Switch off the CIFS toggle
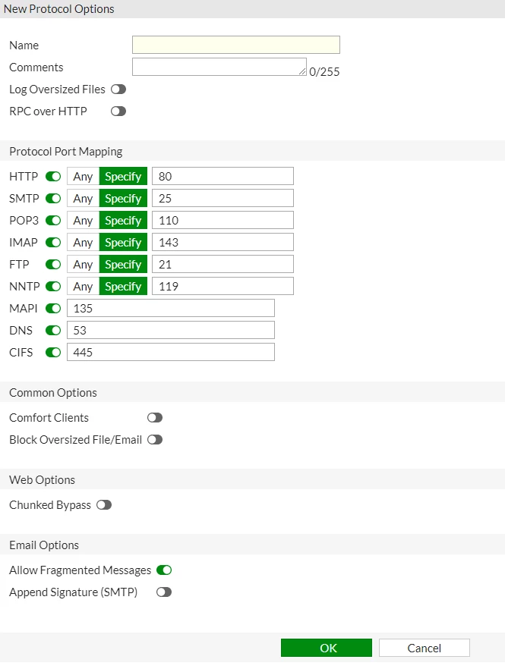Image resolution: width=505 pixels, height=672 pixels. pyautogui.click(x=53, y=352)
